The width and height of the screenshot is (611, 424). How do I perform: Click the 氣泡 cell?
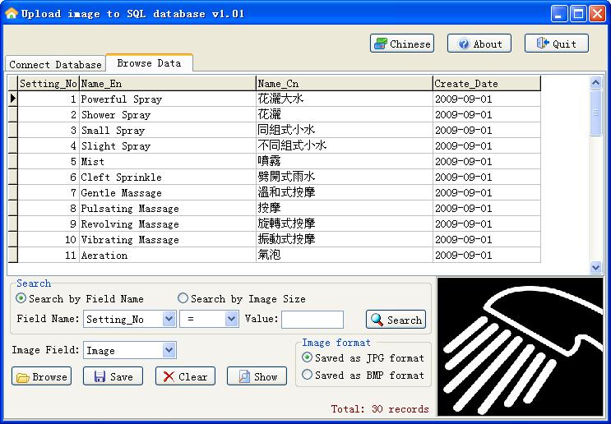coord(345,255)
